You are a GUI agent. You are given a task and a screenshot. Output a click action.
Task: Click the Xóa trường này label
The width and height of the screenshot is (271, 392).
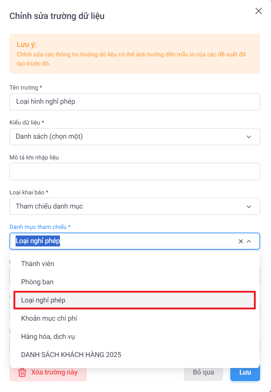(54, 372)
